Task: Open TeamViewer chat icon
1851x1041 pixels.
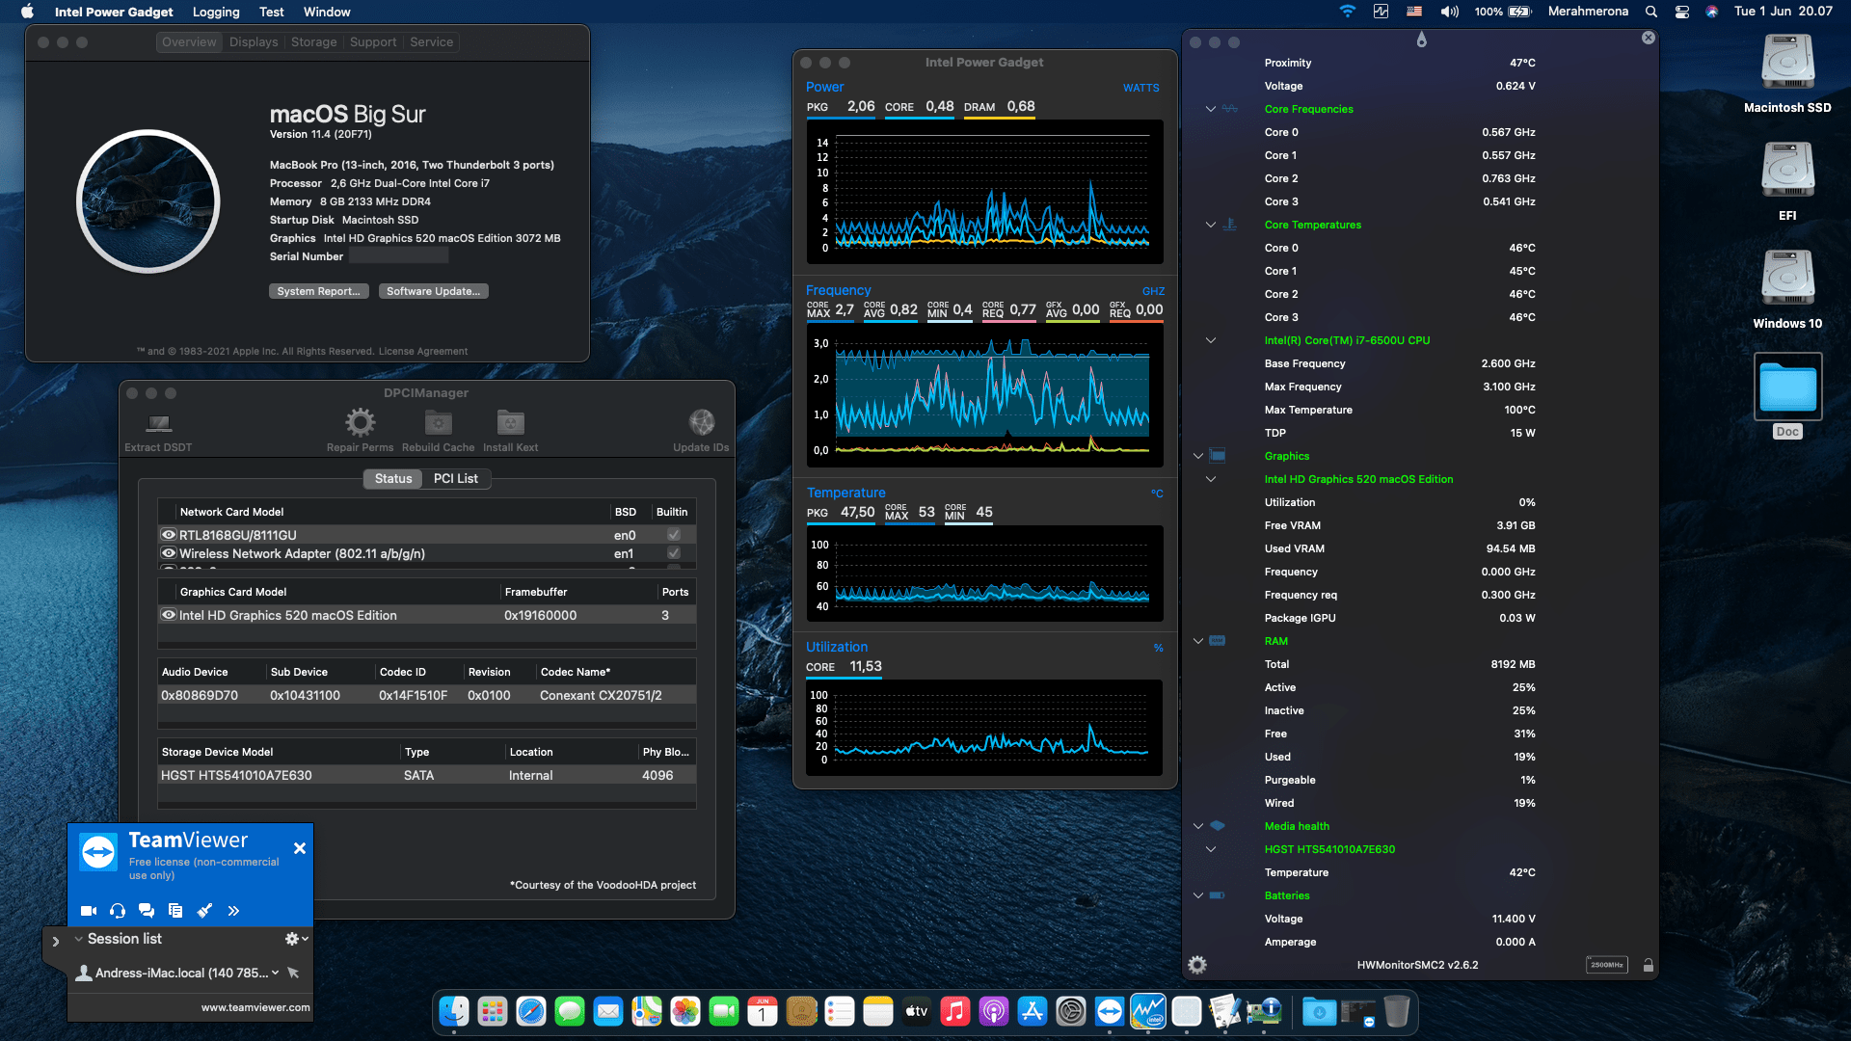Action: pyautogui.click(x=147, y=910)
